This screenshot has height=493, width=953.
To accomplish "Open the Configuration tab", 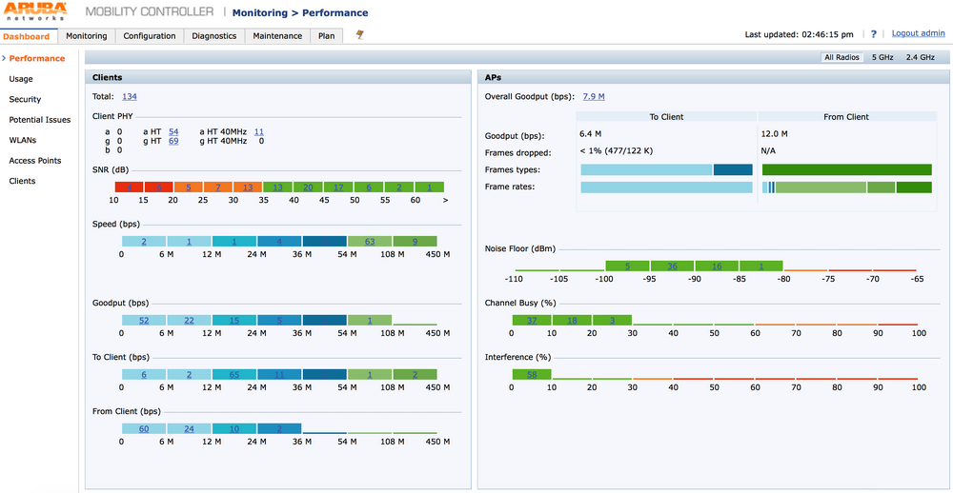I will click(x=150, y=36).
